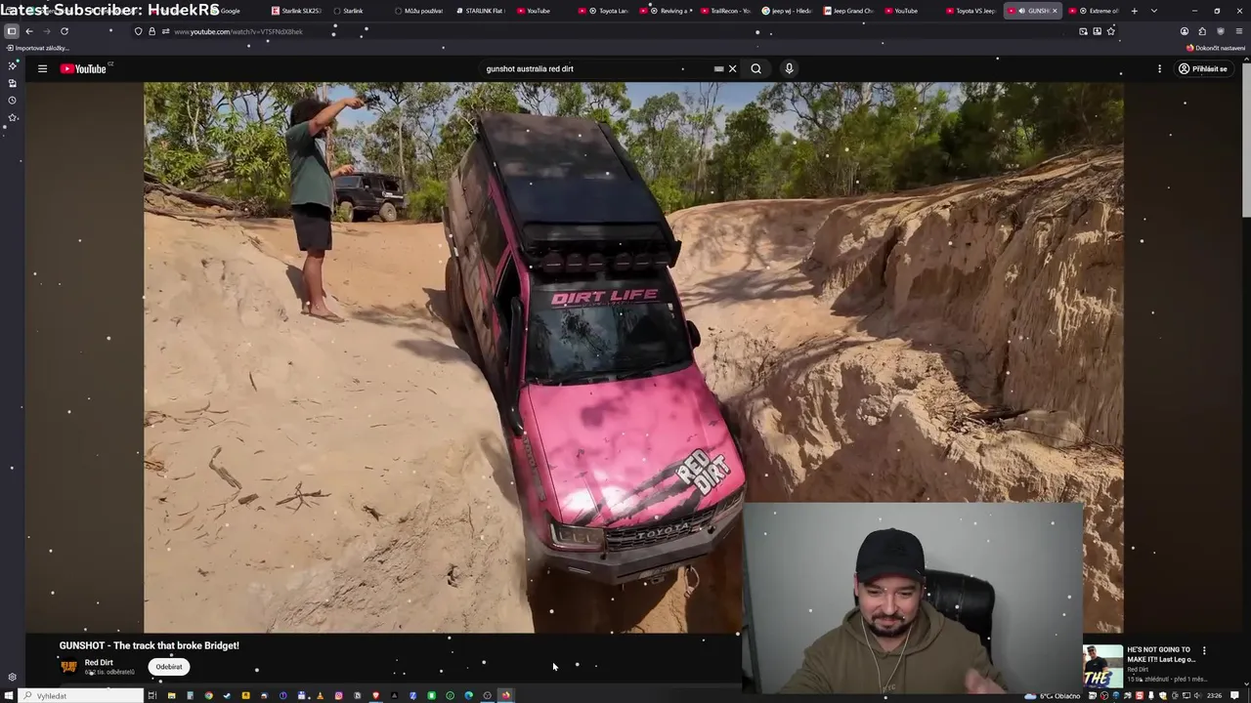Open the bookmarks star icon in browser sidebar
Viewport: 1251px width, 703px height.
click(x=12, y=118)
